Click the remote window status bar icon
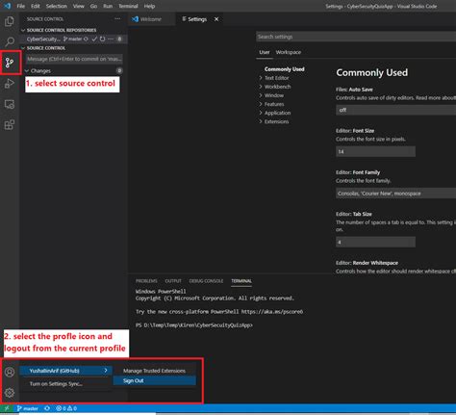 pyautogui.click(x=7, y=408)
